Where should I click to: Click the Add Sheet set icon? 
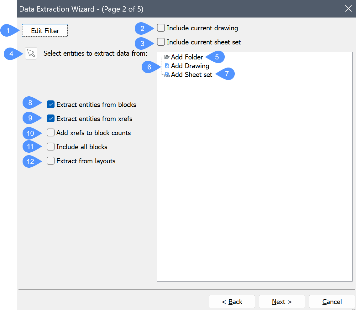coord(167,75)
